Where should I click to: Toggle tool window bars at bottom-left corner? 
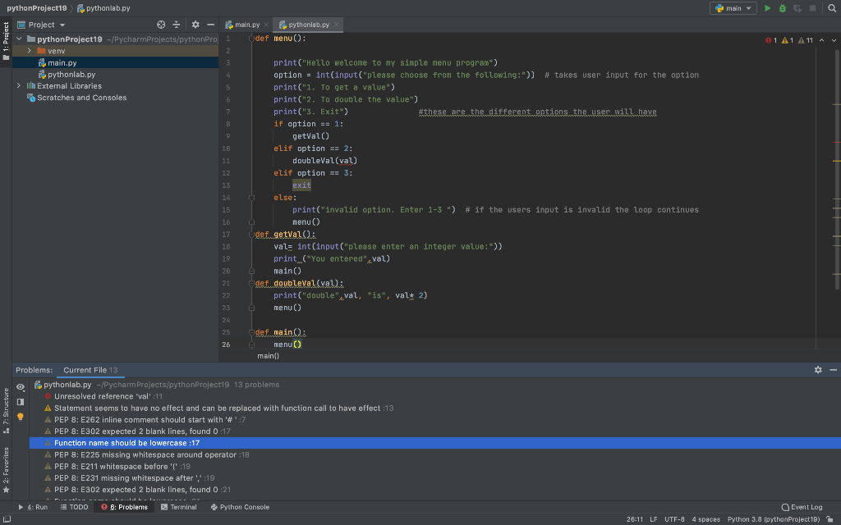click(6, 519)
